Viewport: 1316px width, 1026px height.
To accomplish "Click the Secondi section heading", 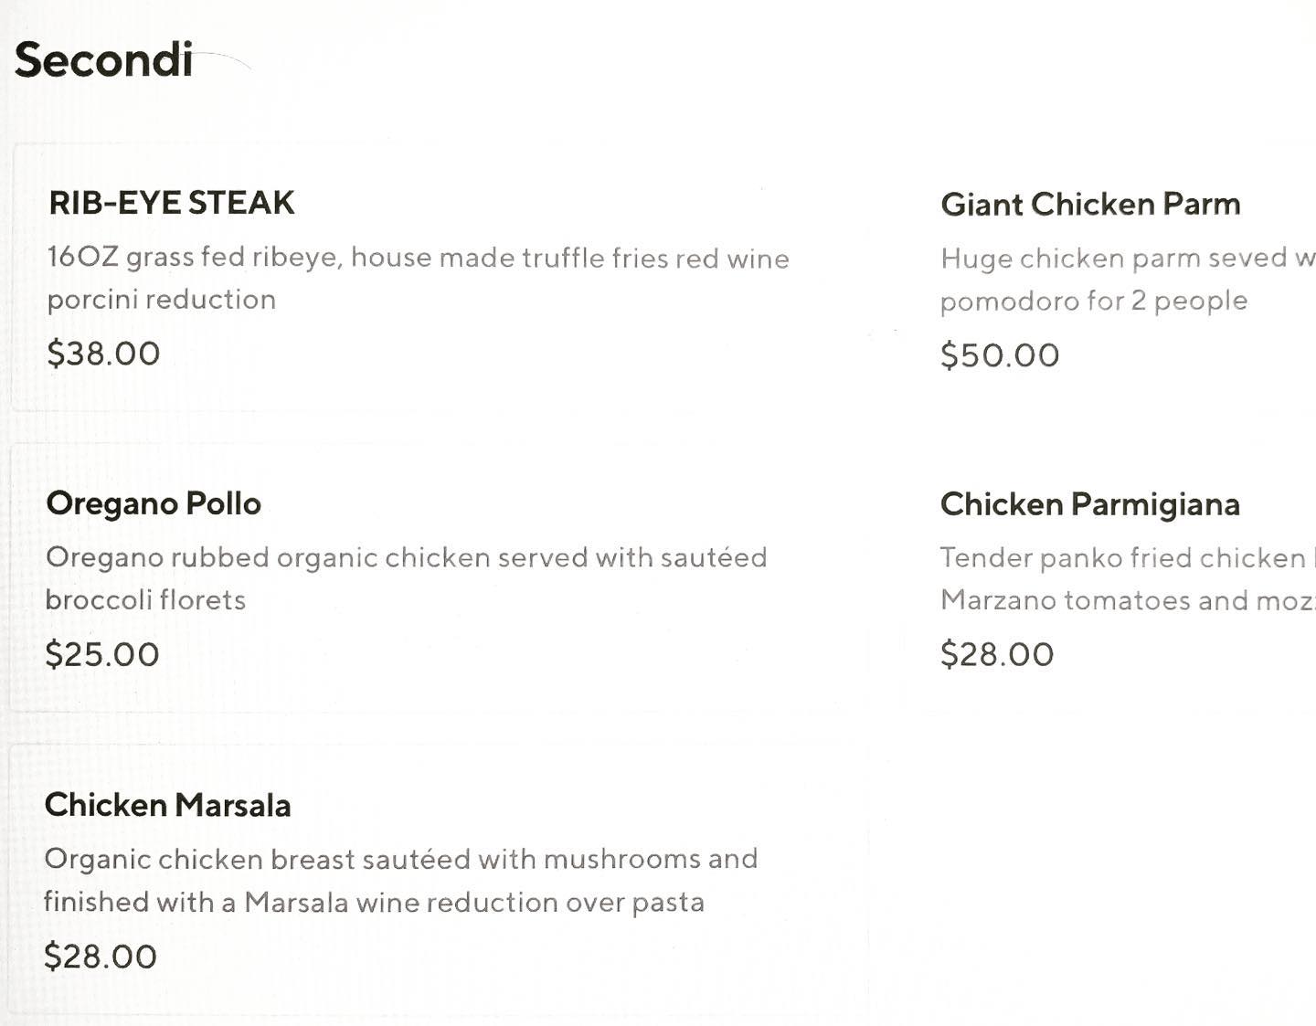I will pyautogui.click(x=103, y=60).
